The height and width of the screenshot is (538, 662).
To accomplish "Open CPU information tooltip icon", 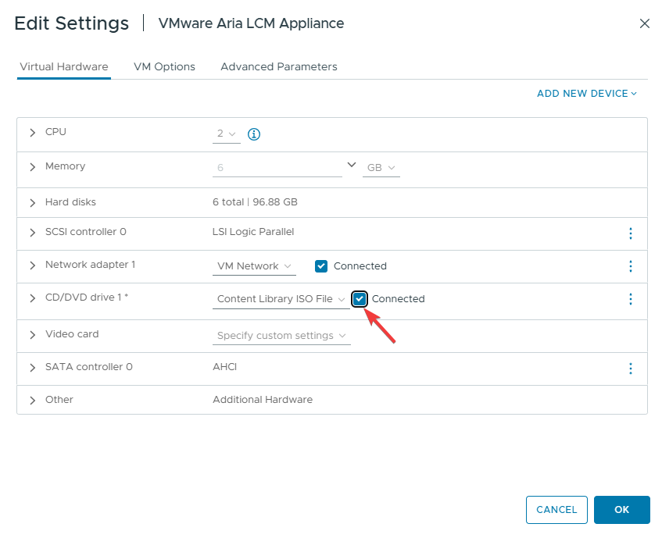I will pyautogui.click(x=254, y=134).
